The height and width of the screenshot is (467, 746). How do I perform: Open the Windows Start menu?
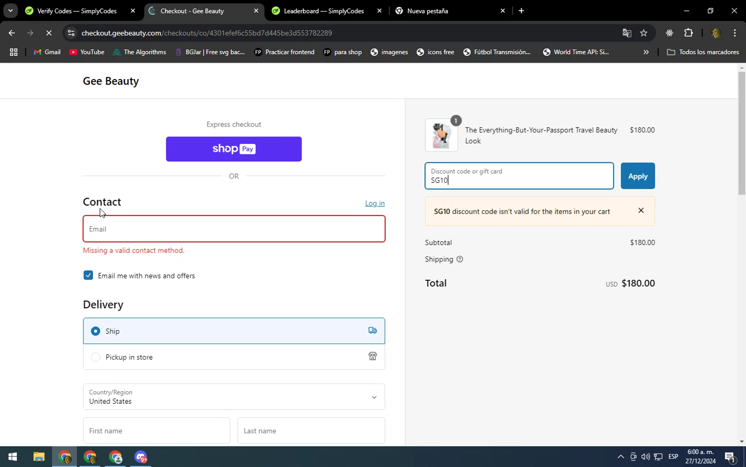[x=13, y=457]
